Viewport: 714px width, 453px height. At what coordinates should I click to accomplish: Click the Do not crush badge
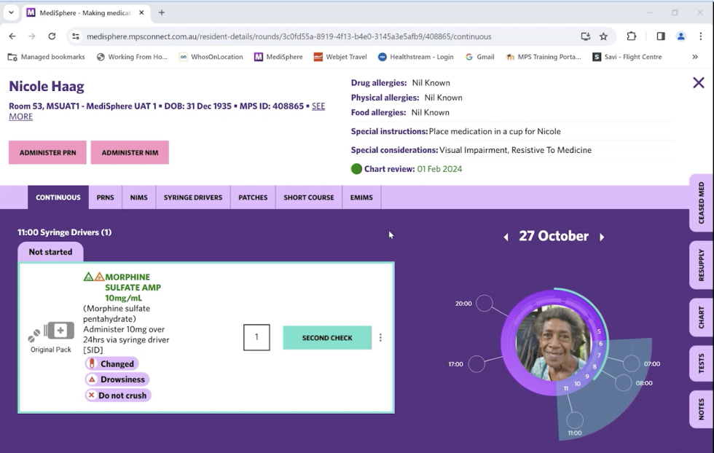tap(119, 395)
